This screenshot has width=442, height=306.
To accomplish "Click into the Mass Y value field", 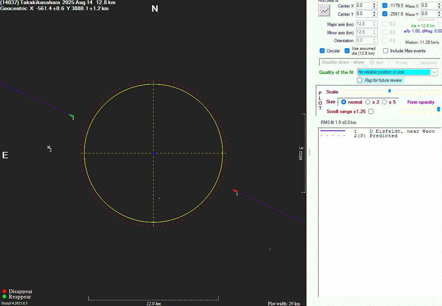I will pyautogui.click(x=428, y=14).
